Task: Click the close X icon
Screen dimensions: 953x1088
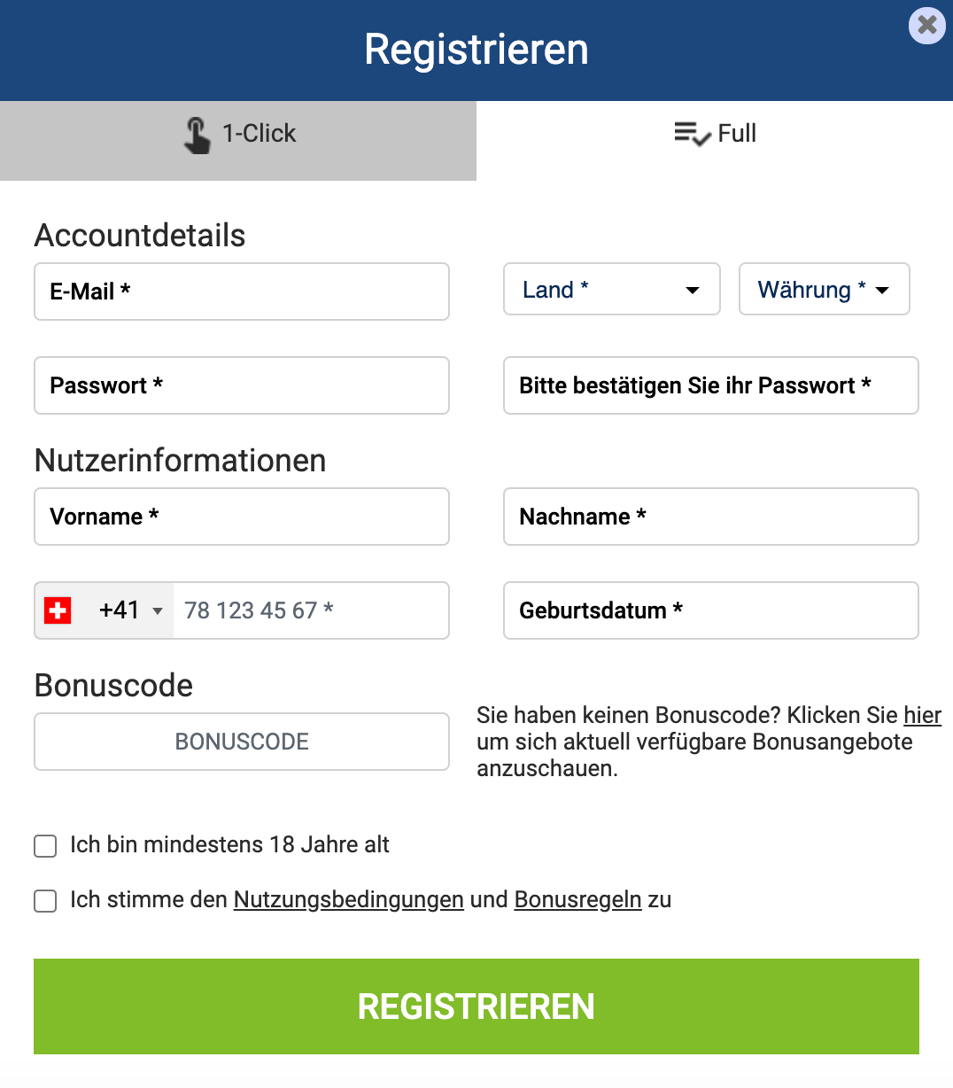Action: [x=926, y=26]
